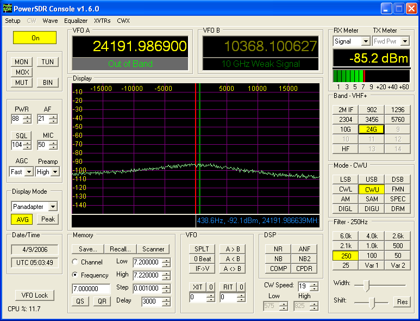The height and width of the screenshot is (321, 420).
Task: Select DIGU mode
Action: 371,209
